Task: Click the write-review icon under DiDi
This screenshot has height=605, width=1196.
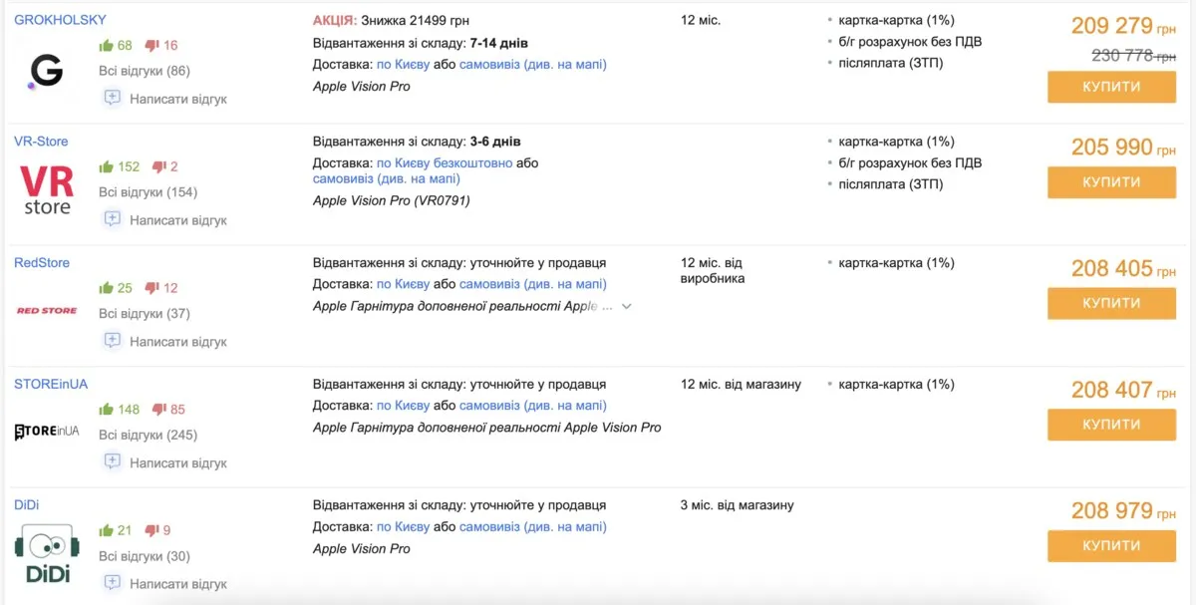Action: click(113, 583)
